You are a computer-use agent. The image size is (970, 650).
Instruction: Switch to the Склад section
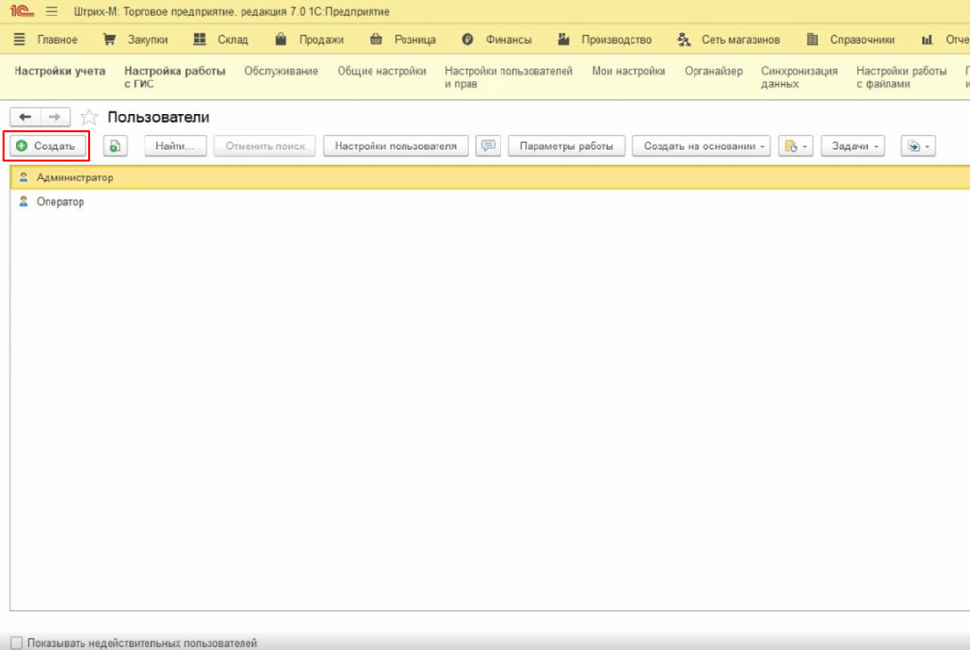point(221,40)
